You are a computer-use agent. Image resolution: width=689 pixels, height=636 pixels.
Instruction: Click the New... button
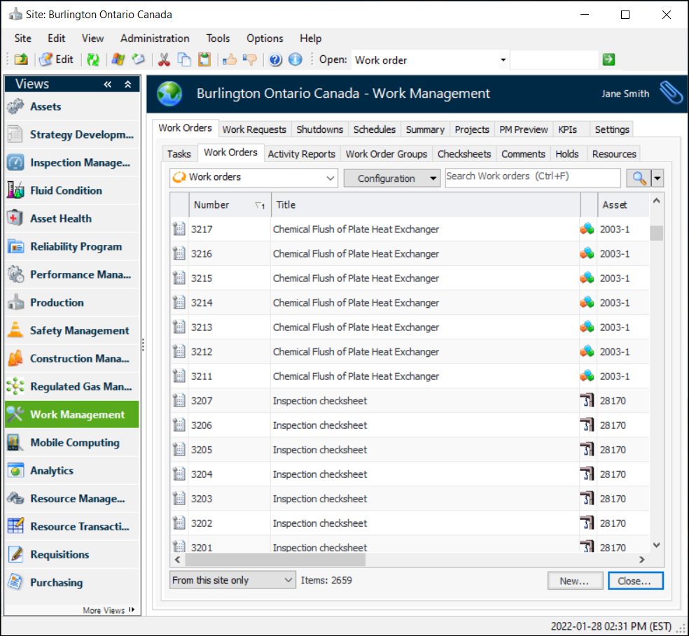tap(573, 581)
